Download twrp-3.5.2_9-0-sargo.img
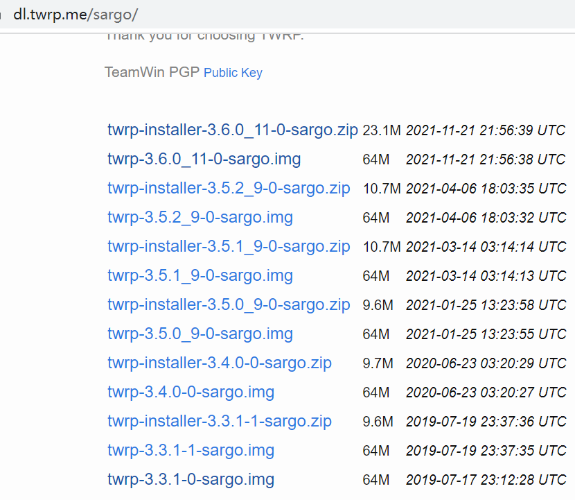Screen dimensions: 575x500 click(200, 217)
